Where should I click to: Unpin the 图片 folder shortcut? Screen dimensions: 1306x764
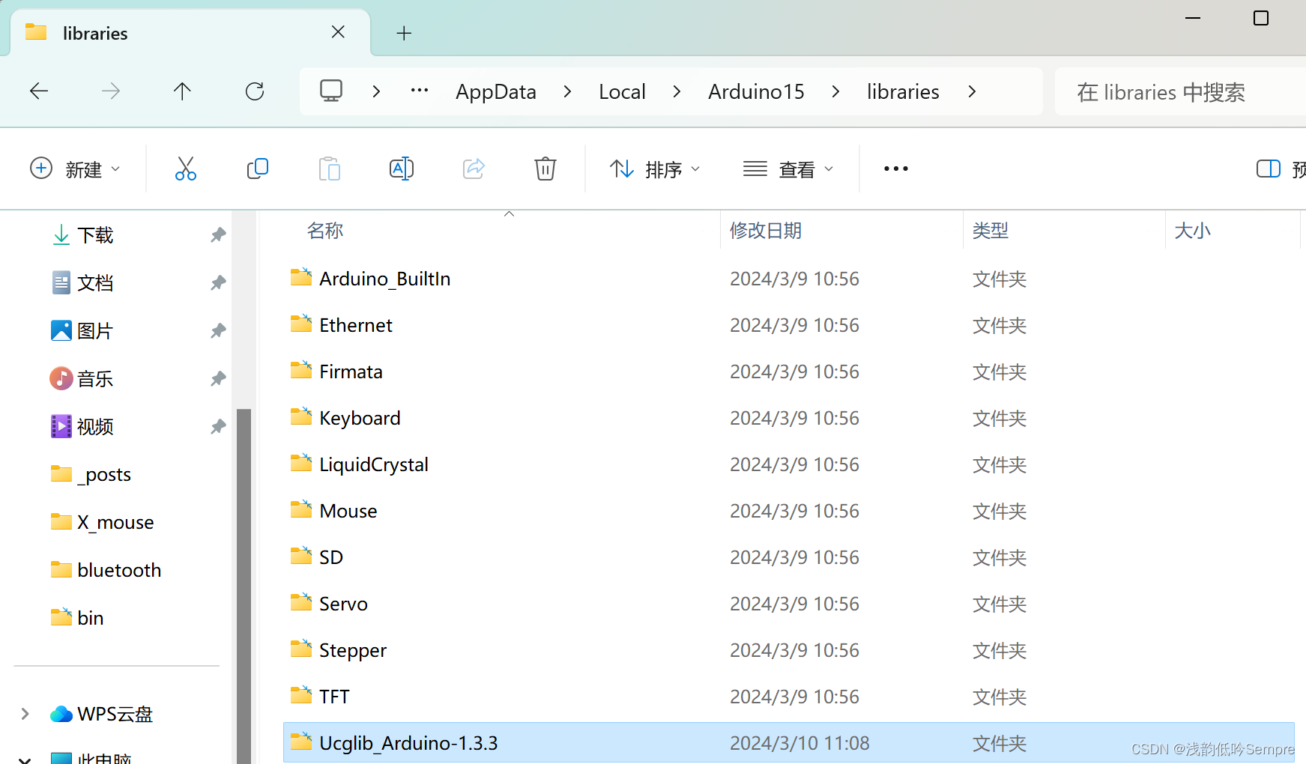pyautogui.click(x=217, y=330)
